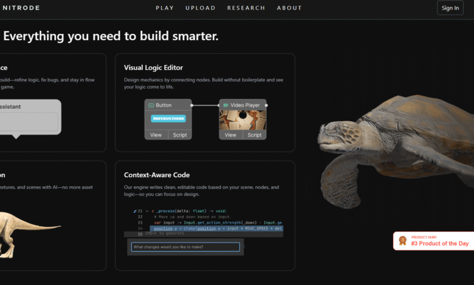Navigate to the About section
Screen dimensions: 474x285
(x=289, y=8)
